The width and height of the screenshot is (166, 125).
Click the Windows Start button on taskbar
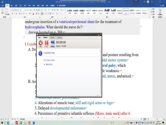coord(2,122)
